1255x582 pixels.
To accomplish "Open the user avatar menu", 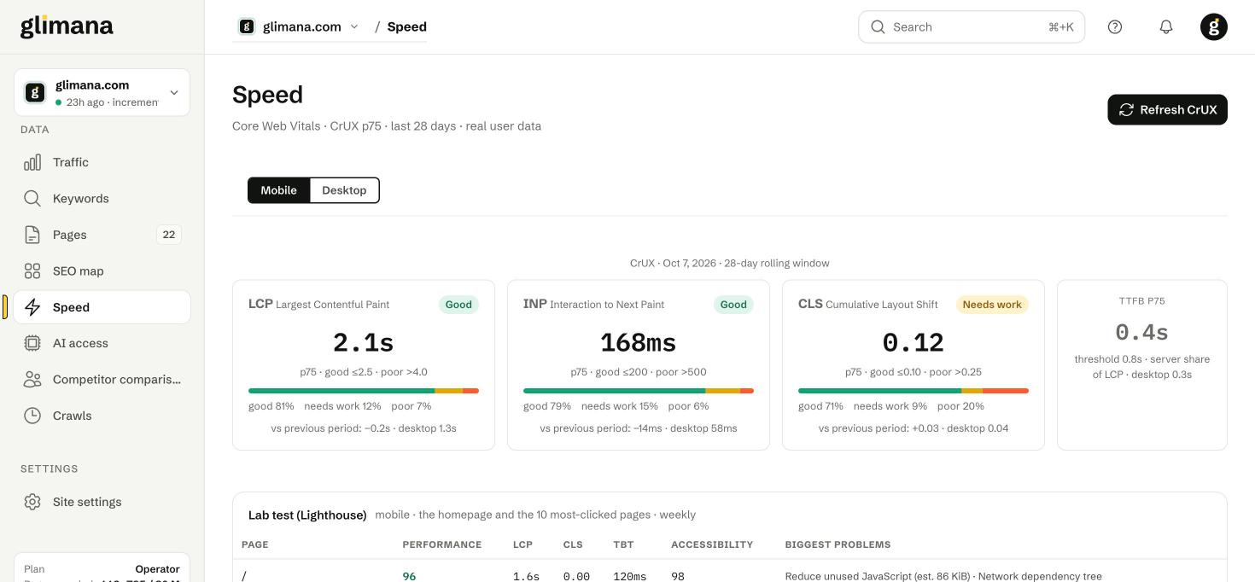I will [x=1214, y=26].
